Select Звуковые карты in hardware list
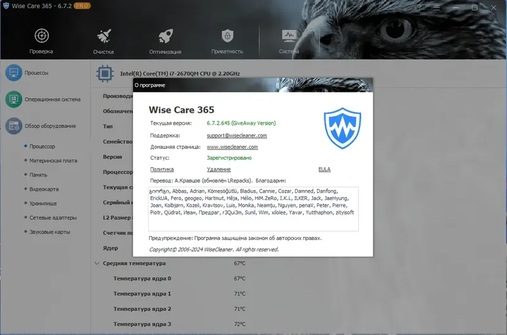Image resolution: width=507 pixels, height=335 pixels. (50, 232)
